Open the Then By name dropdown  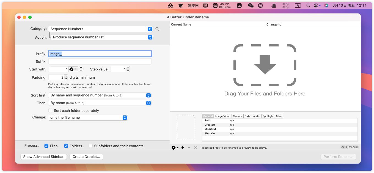(100, 103)
